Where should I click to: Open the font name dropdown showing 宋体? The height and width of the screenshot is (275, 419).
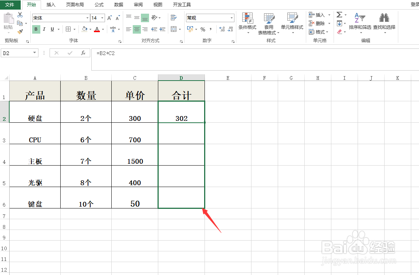point(87,18)
